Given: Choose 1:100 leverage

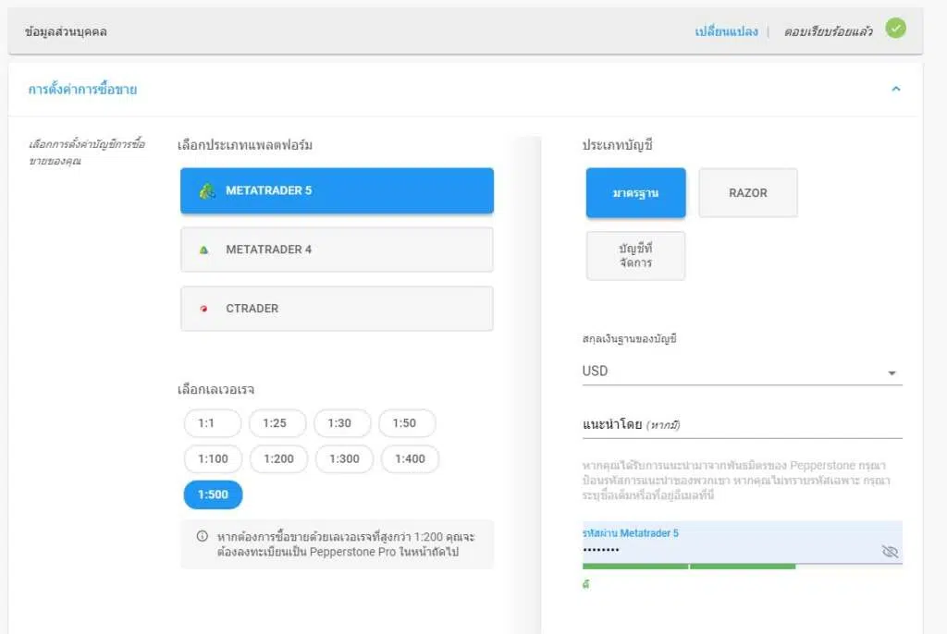Looking at the screenshot, I should [214, 459].
